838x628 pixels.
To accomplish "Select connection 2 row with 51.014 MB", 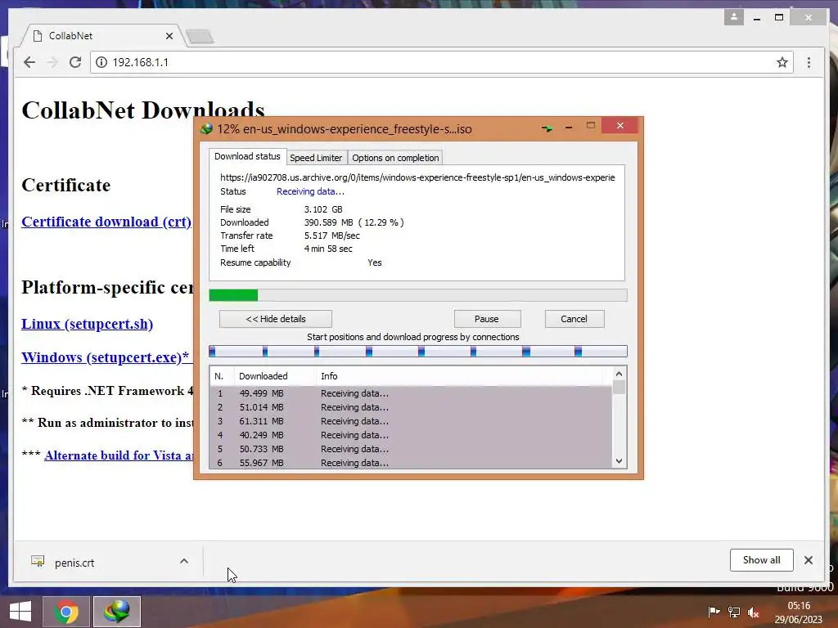I will [x=411, y=407].
